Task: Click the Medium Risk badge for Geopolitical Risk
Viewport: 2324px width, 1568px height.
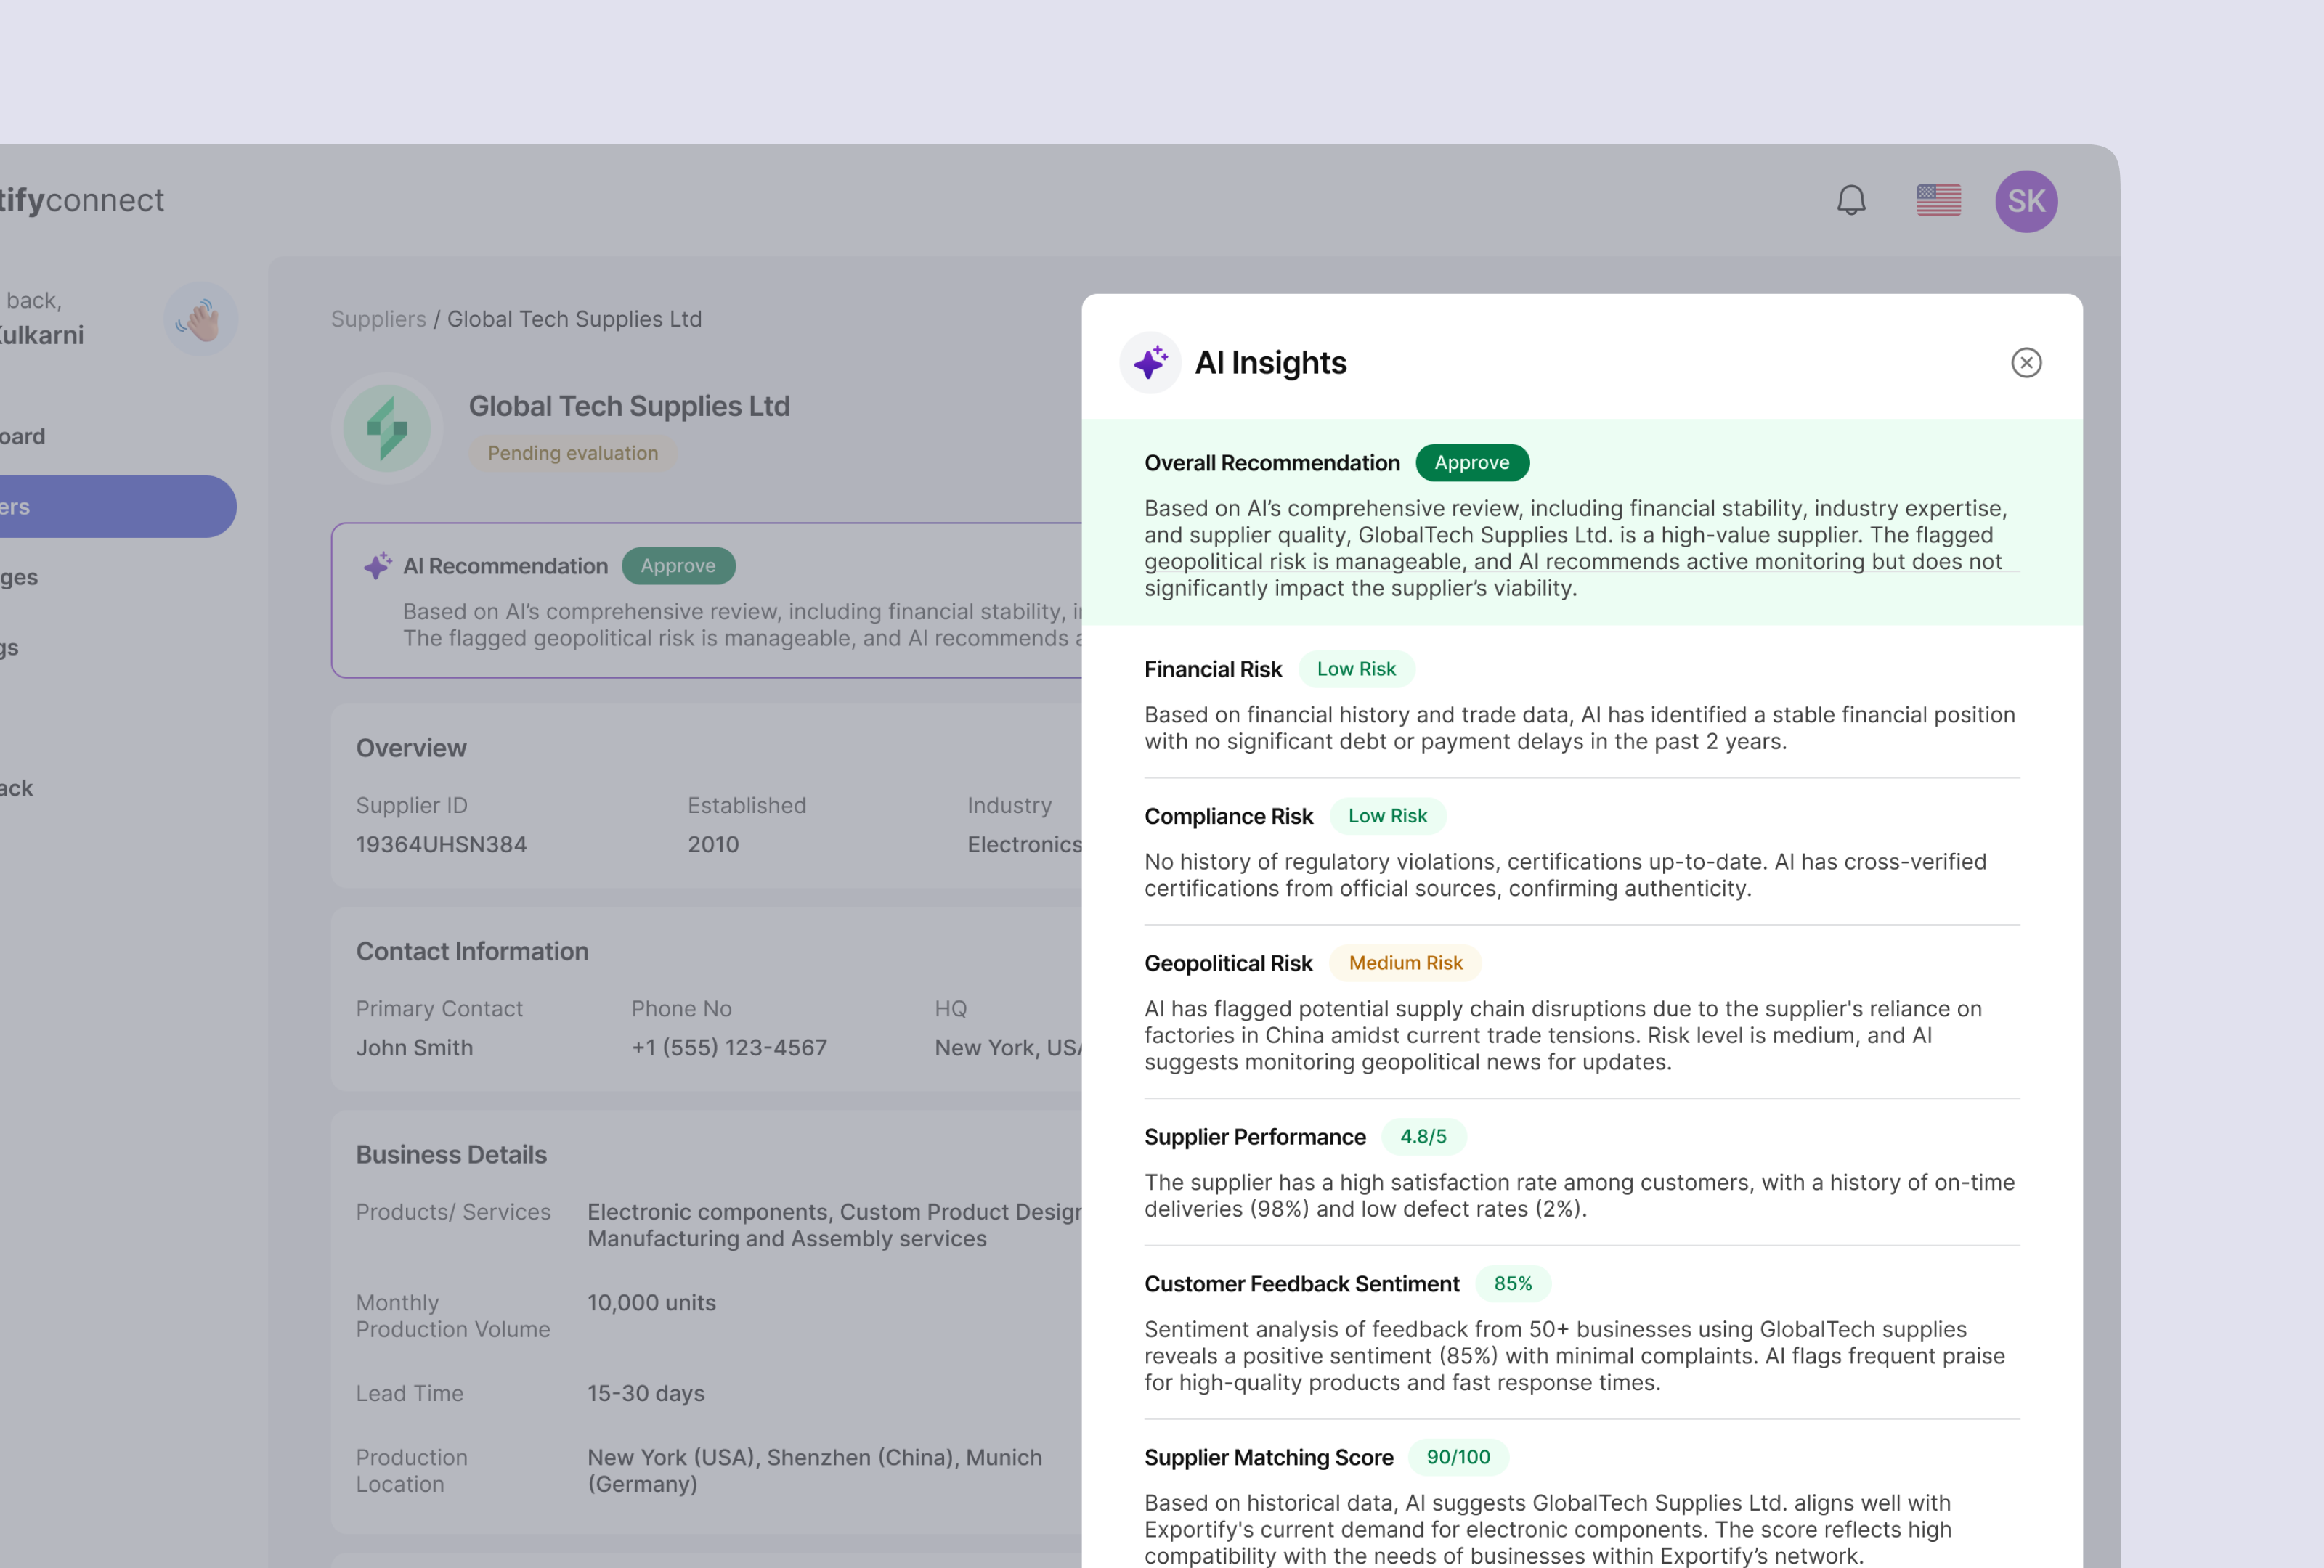Action: point(1405,963)
